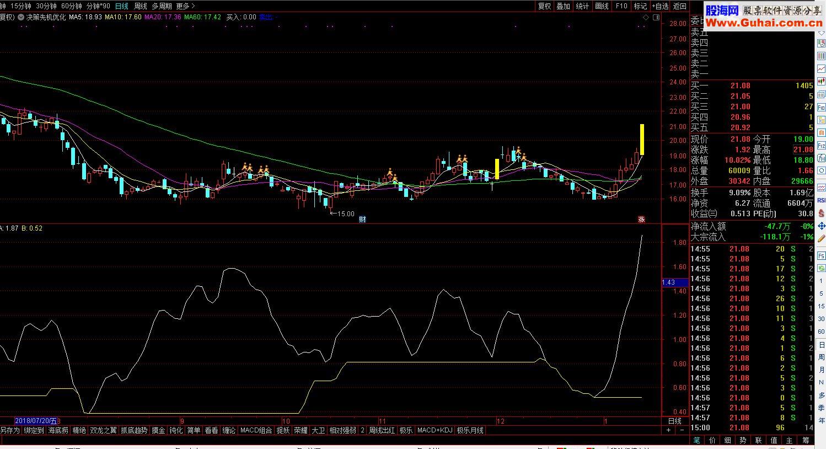Select the 月 month period in sidebar
This screenshot has height=449, width=826.
point(822,370)
